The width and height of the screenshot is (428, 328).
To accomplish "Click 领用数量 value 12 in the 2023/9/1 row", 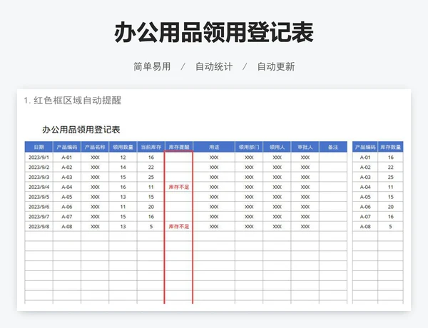I will [123, 158].
